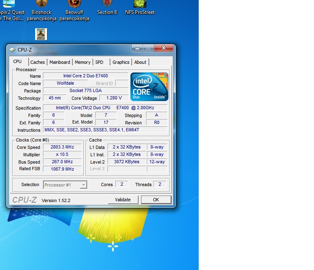Click the Model value 7
Viewport: 314px width, 270px height.
106,115
